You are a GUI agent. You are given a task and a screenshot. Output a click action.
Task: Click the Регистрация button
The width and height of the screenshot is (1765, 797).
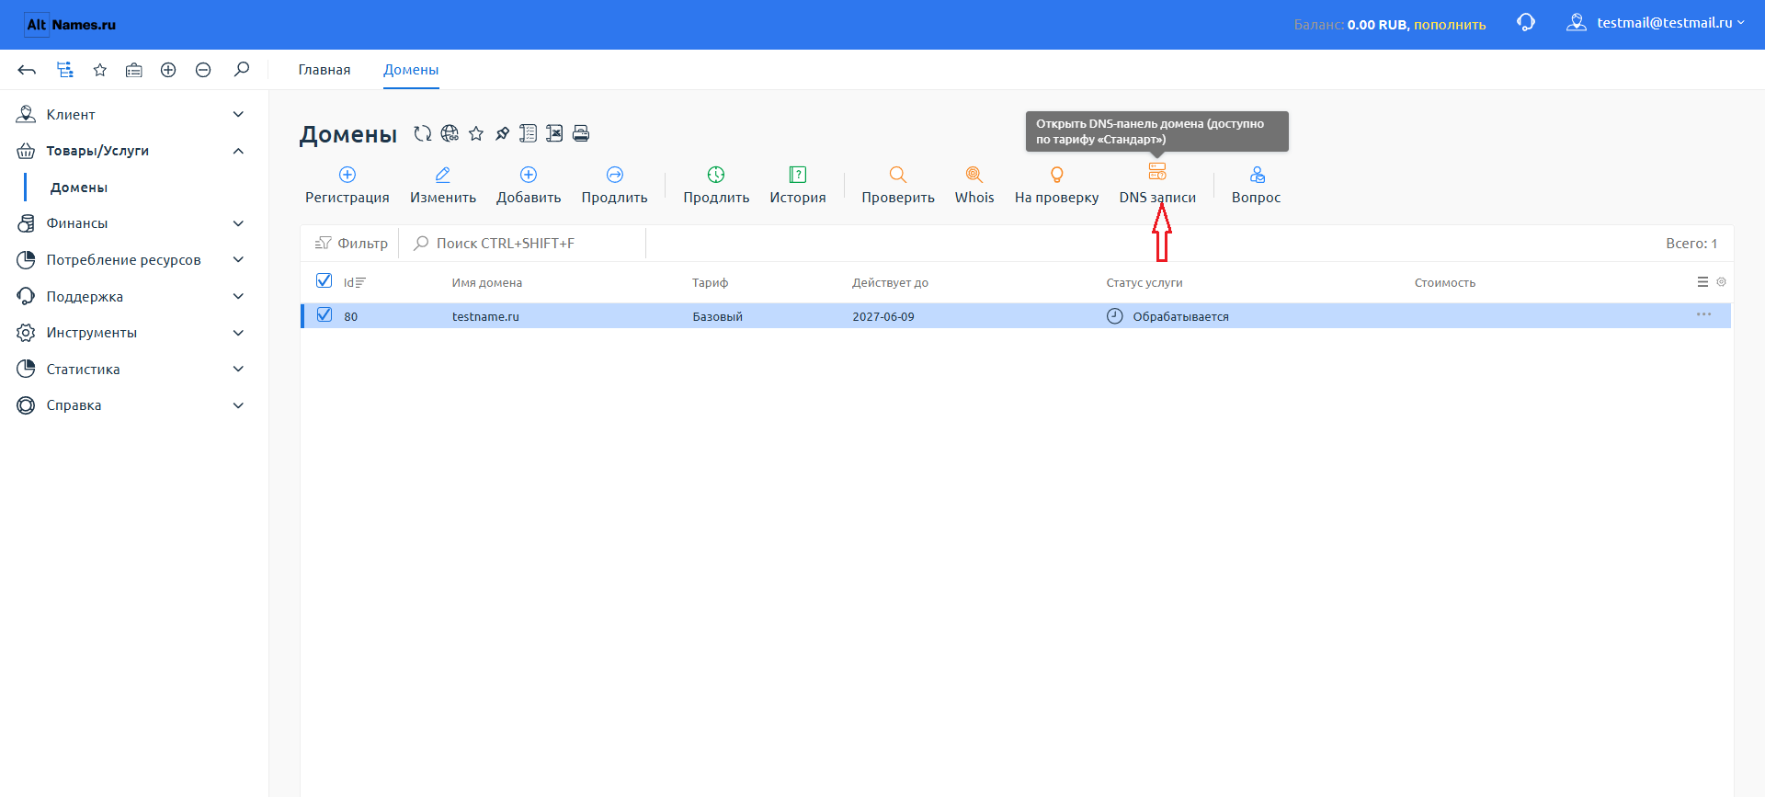pyautogui.click(x=347, y=185)
